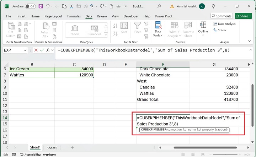The image size is (256, 157).
Task: Add a new sheet with plus button
Action: pos(72,147)
